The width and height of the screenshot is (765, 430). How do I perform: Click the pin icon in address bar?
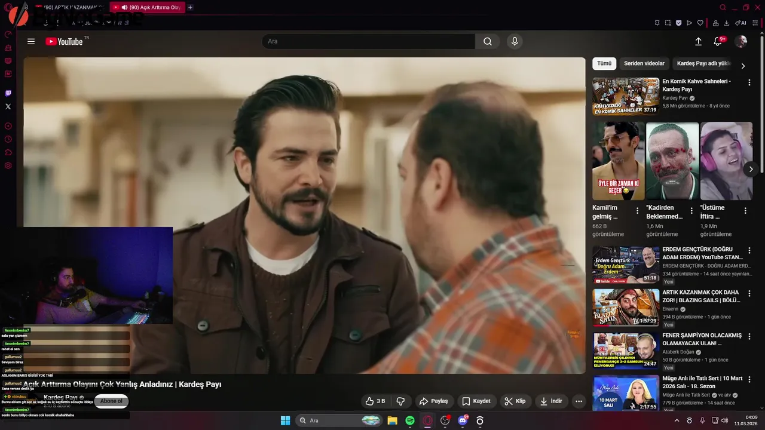coord(657,23)
